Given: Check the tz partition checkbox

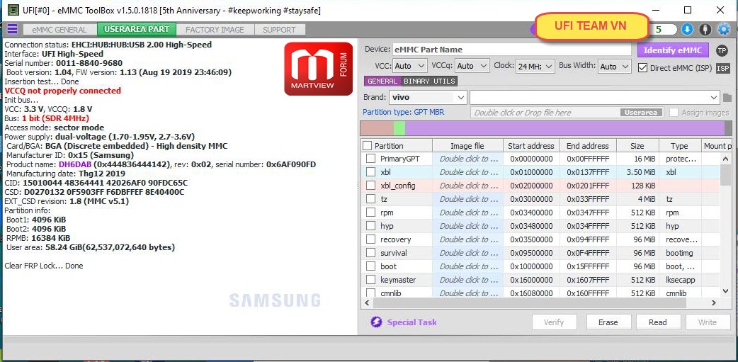Looking at the screenshot, I should [x=371, y=199].
